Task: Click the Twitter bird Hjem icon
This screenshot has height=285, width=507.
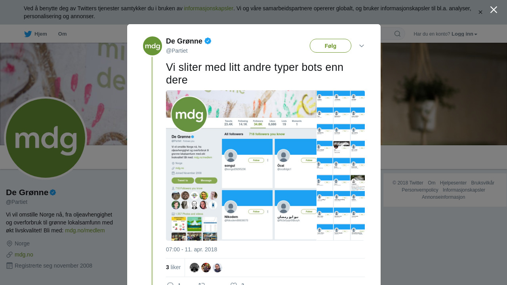Action: tap(28, 34)
